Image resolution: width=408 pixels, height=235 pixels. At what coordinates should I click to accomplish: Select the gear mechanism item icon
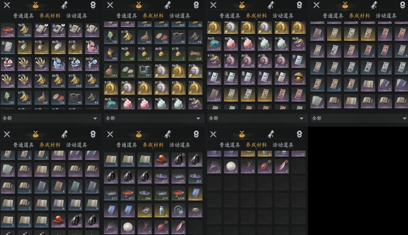[179, 210]
